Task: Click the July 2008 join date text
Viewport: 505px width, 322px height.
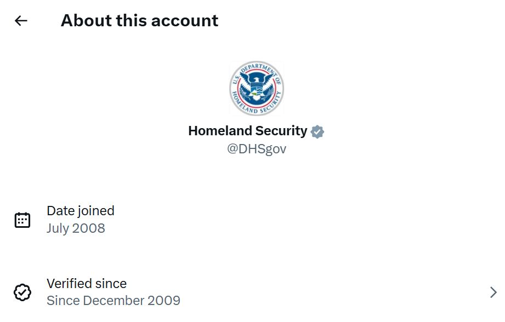Action: click(x=76, y=228)
